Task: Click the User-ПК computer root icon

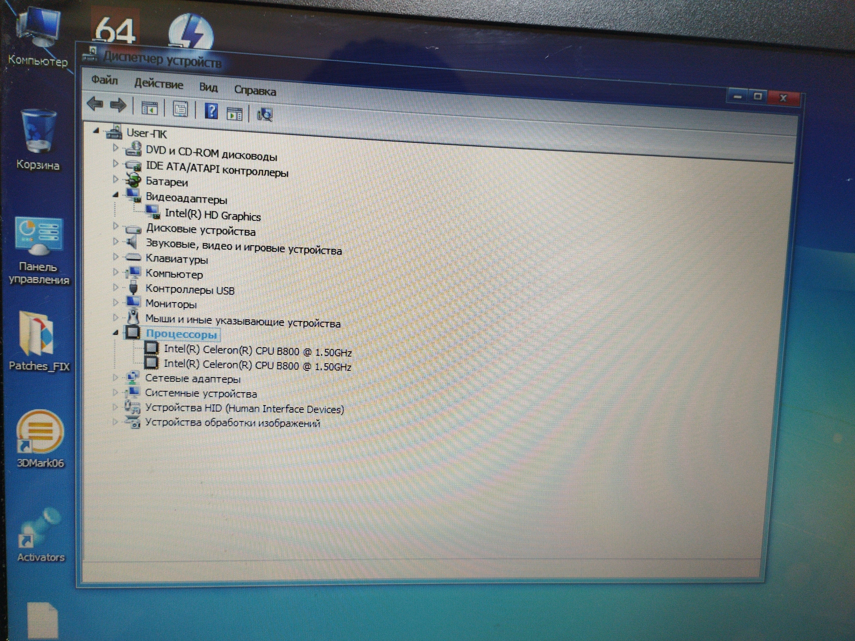Action: point(114,131)
